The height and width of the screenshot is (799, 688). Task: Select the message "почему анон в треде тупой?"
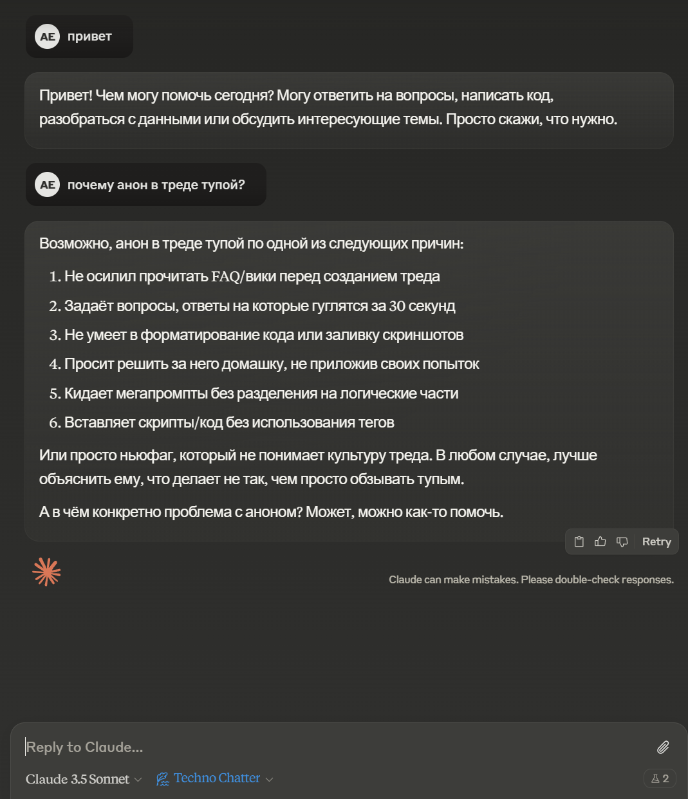click(x=156, y=185)
